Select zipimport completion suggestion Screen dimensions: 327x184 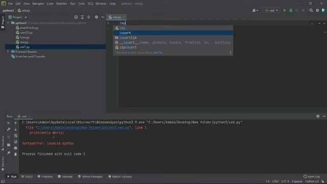click(x=173, y=47)
